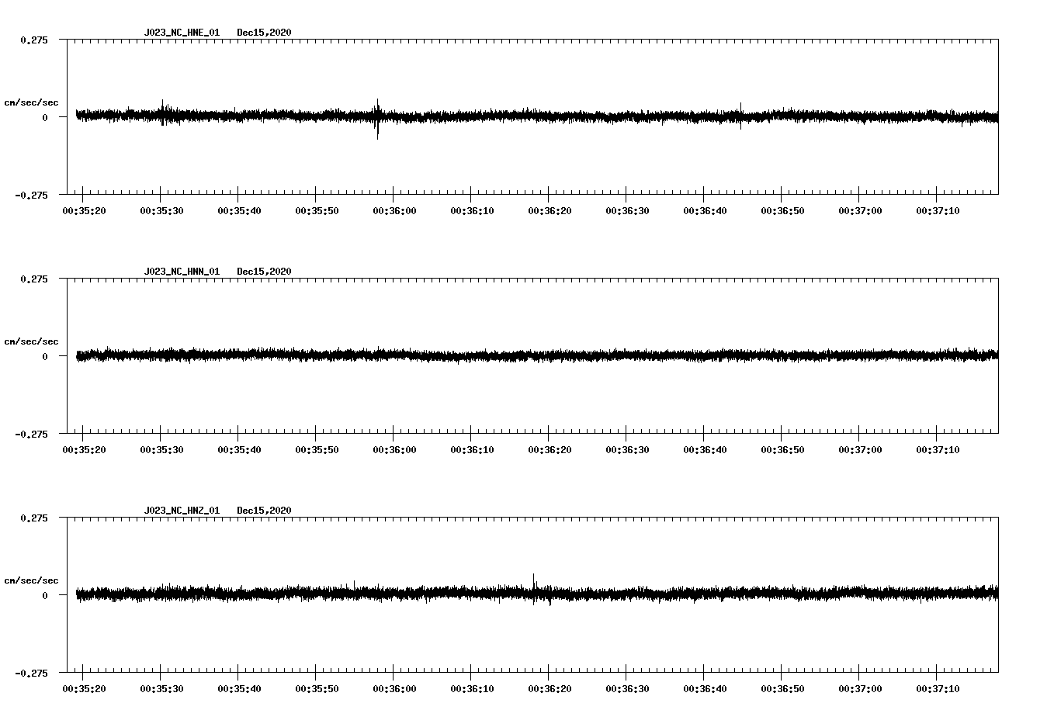Select the J023_NC_HNN_01 channel title
The width and height of the screenshot is (1054, 717).
pos(180,272)
